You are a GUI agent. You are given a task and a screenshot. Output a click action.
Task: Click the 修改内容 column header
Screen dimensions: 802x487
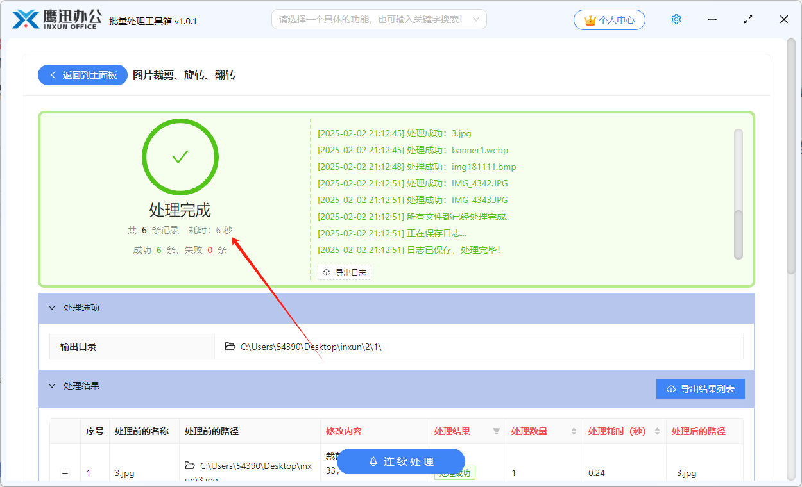[x=344, y=431]
